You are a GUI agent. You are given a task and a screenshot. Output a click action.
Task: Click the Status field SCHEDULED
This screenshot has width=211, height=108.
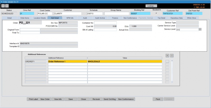[9, 14]
